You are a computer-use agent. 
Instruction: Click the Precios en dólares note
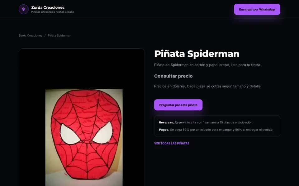tap(208, 86)
